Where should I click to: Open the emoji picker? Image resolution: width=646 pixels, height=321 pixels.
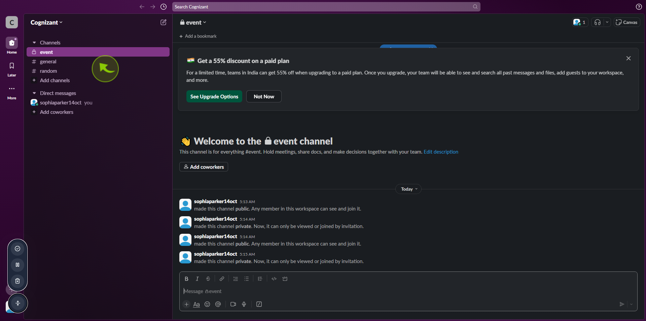[207, 304]
